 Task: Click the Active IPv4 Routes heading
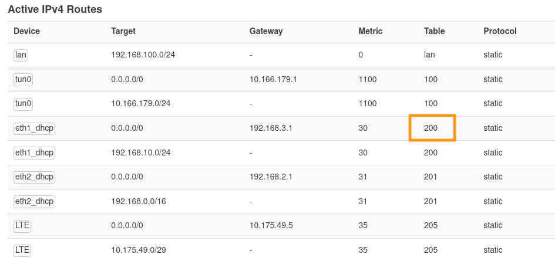click(55, 9)
